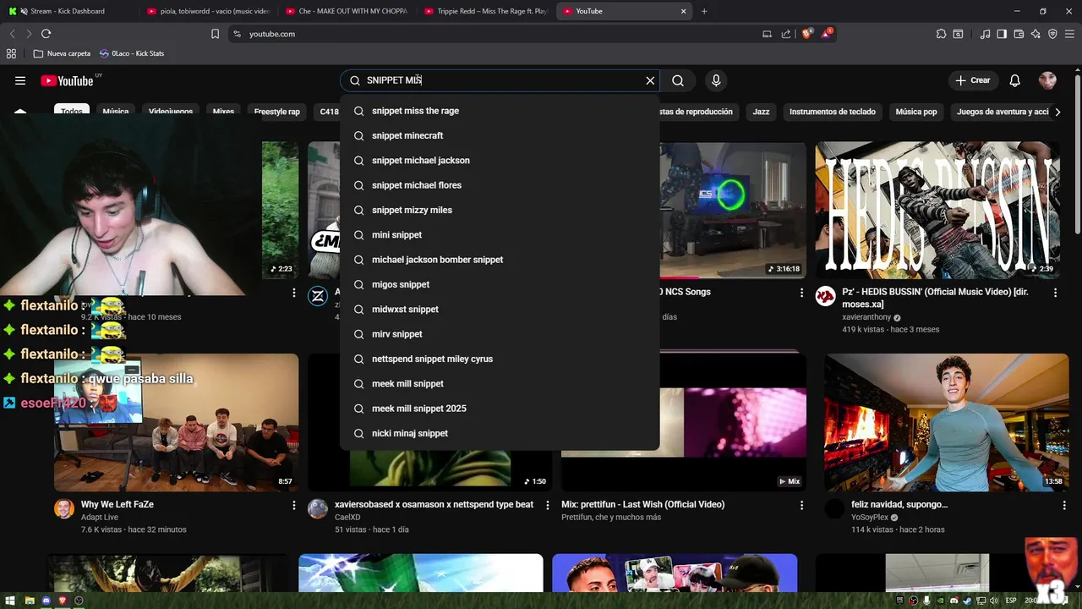Image resolution: width=1082 pixels, height=609 pixels.
Task: Open the Windows Start button
Action: tap(9, 601)
